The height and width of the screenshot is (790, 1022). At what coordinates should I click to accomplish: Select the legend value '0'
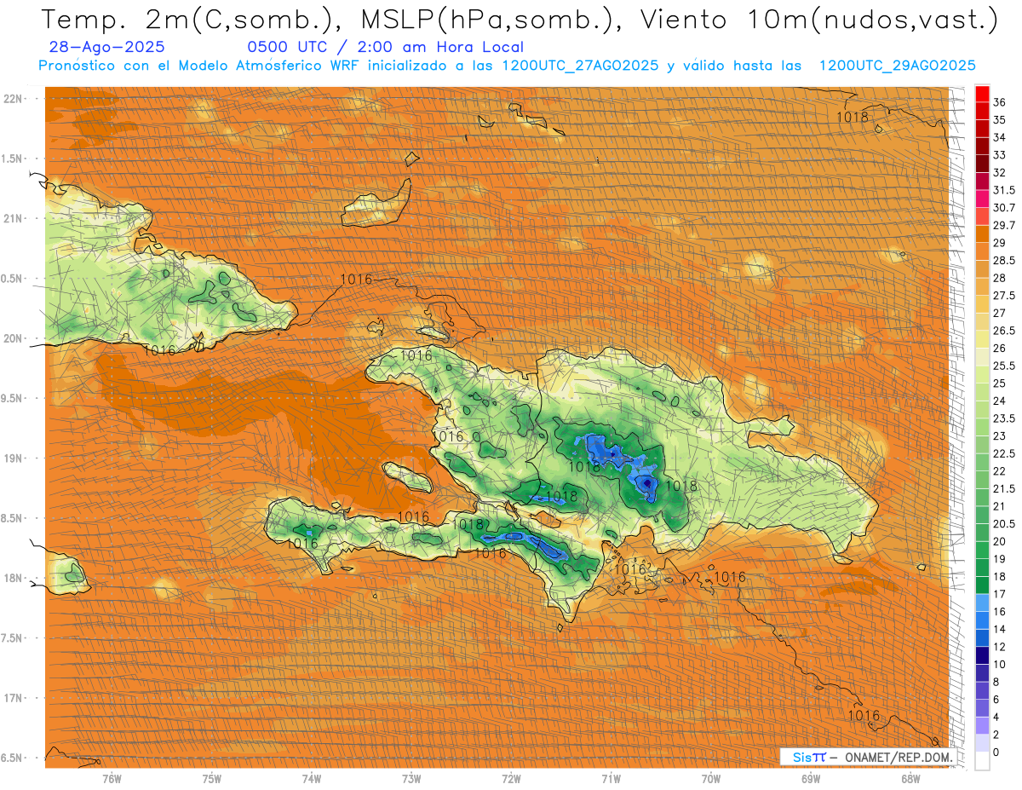[996, 753]
